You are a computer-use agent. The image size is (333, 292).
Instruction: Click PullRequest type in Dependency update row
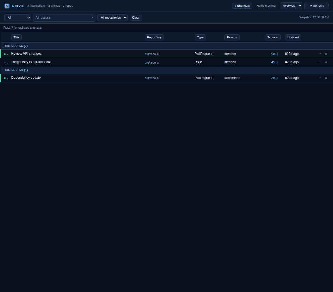pyautogui.click(x=203, y=78)
